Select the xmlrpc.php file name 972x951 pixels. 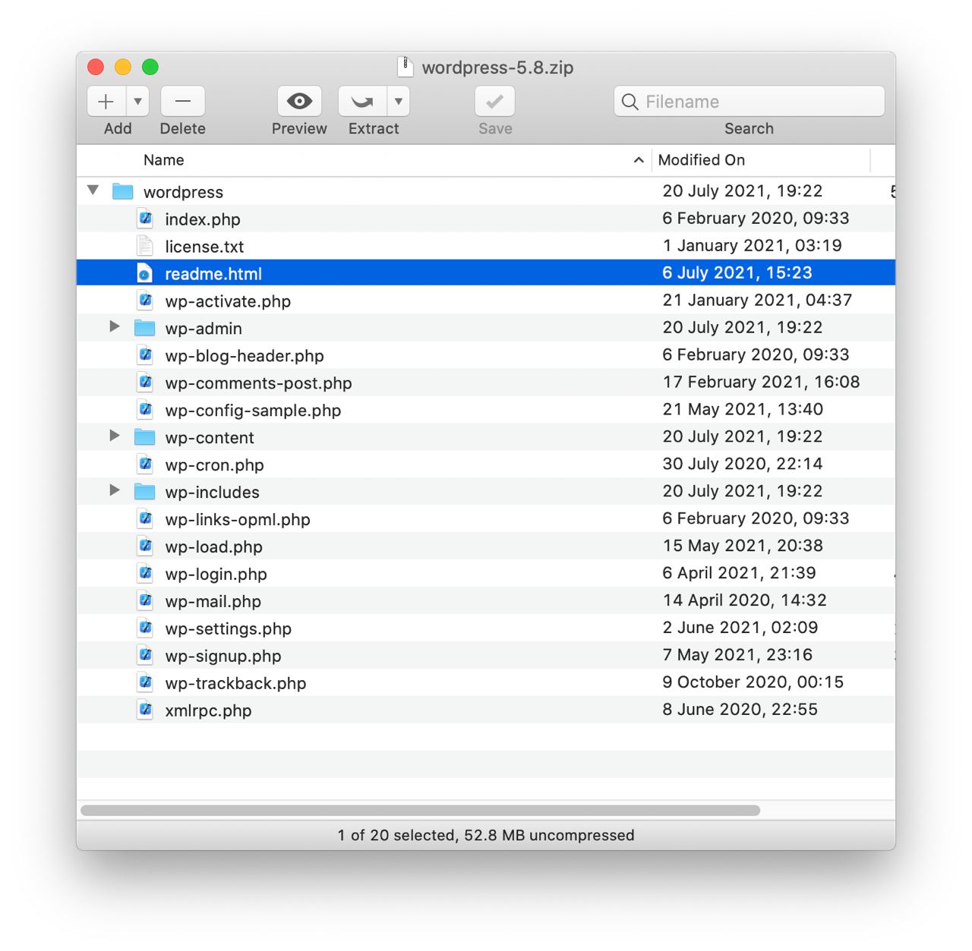point(208,711)
